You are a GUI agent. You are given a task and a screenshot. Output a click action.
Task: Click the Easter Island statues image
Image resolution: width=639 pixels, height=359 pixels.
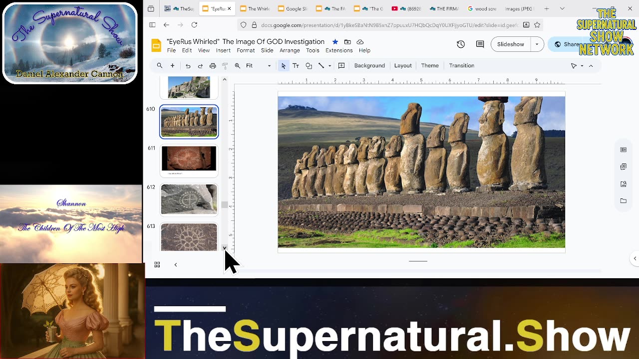[421, 172]
